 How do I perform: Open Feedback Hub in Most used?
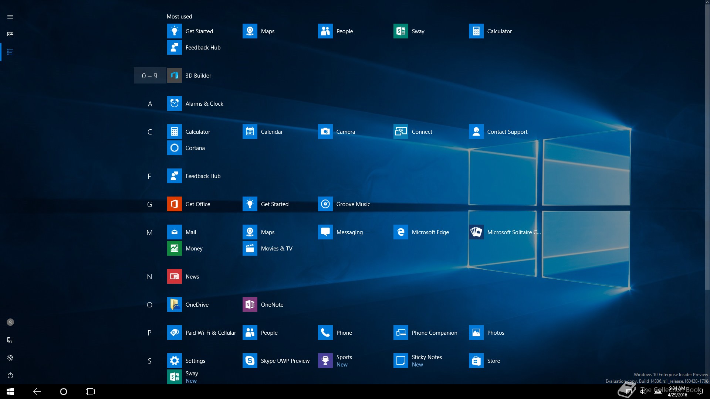pyautogui.click(x=174, y=47)
